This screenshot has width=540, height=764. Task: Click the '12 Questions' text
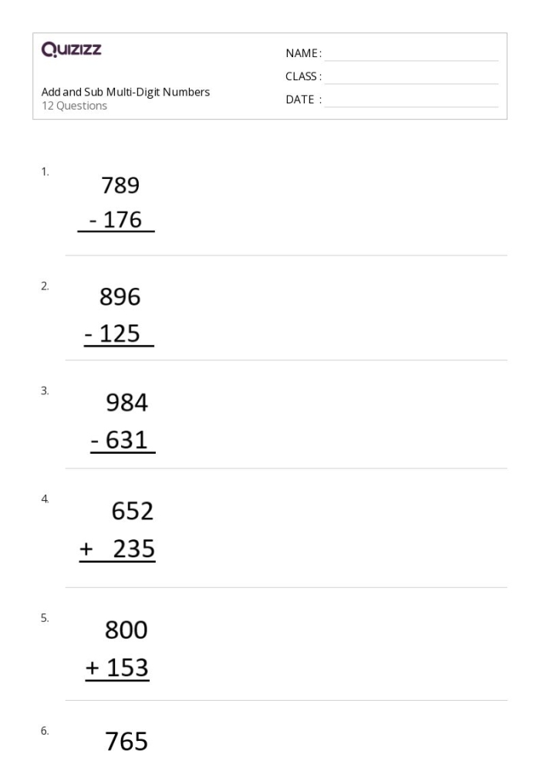pos(74,106)
